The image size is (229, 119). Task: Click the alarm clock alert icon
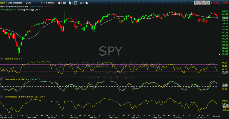[x=59, y=3]
